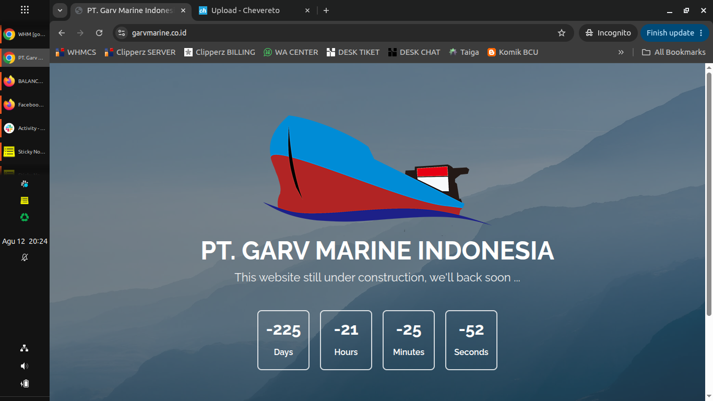View site information for garvmarine.co.id
Viewport: 713px width, 401px height.
click(122, 33)
